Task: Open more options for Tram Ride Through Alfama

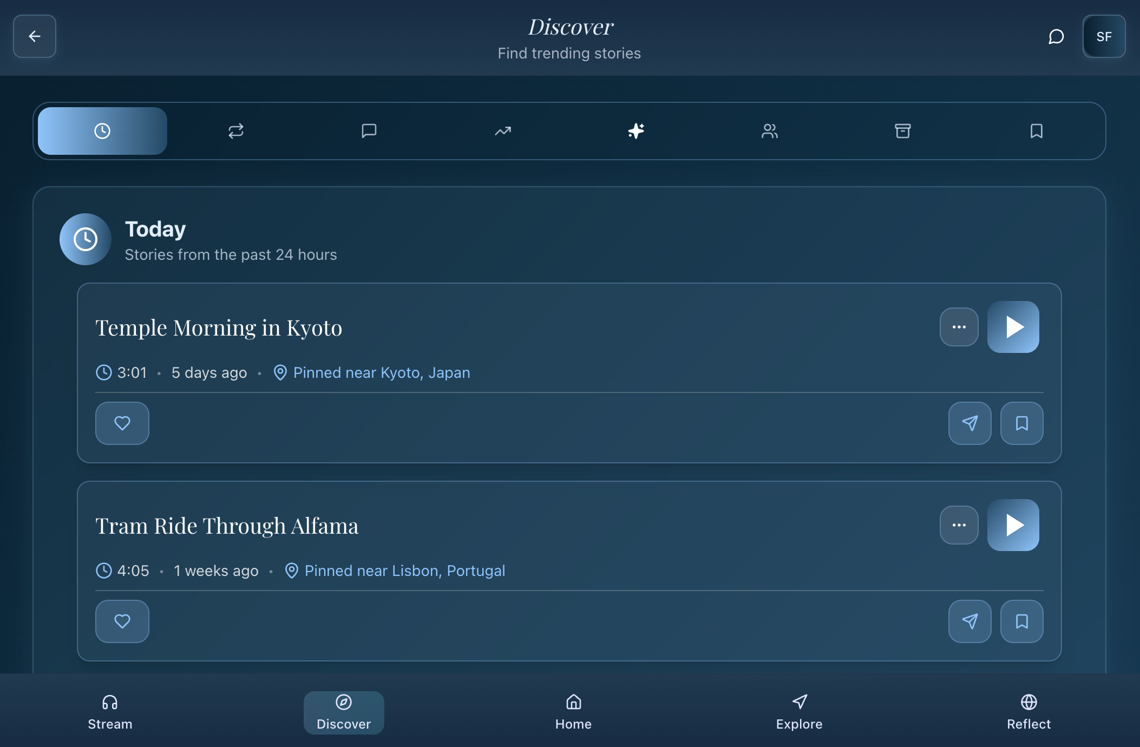Action: (x=958, y=525)
